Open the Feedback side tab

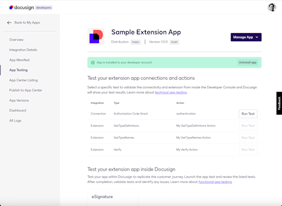[279, 103]
